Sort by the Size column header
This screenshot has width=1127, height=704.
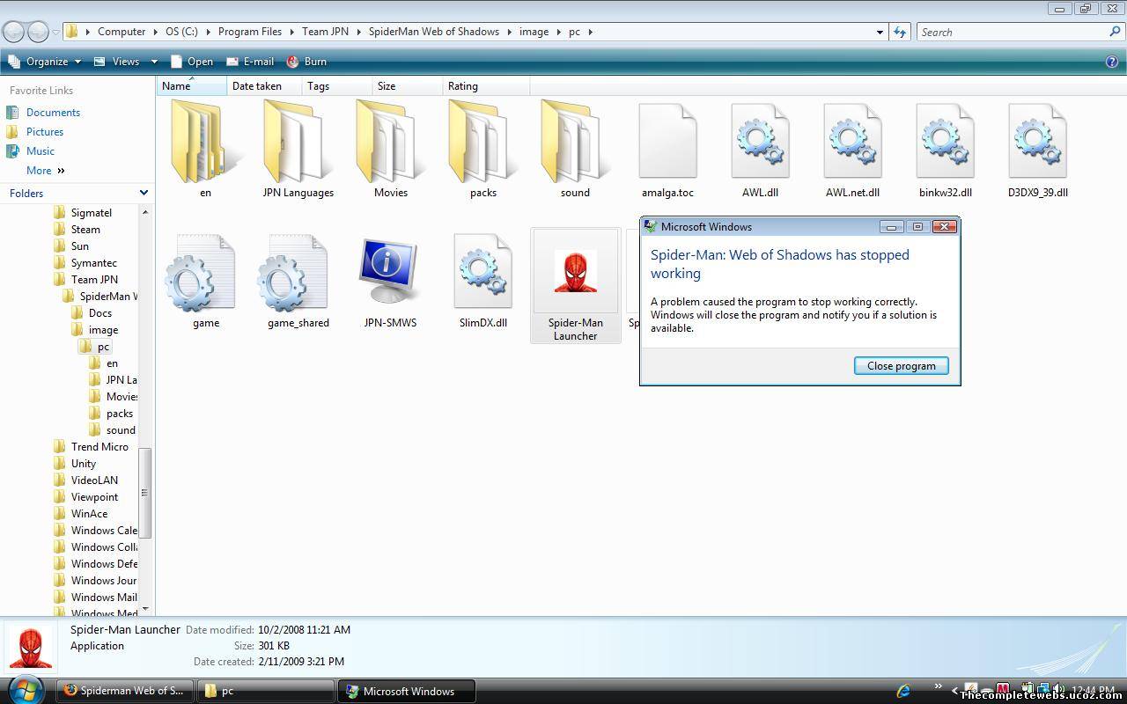pyautogui.click(x=407, y=86)
